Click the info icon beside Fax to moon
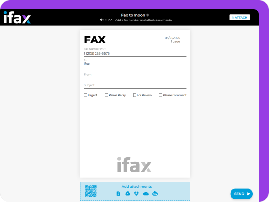Viewport: 269px width, 202px height. (148, 15)
